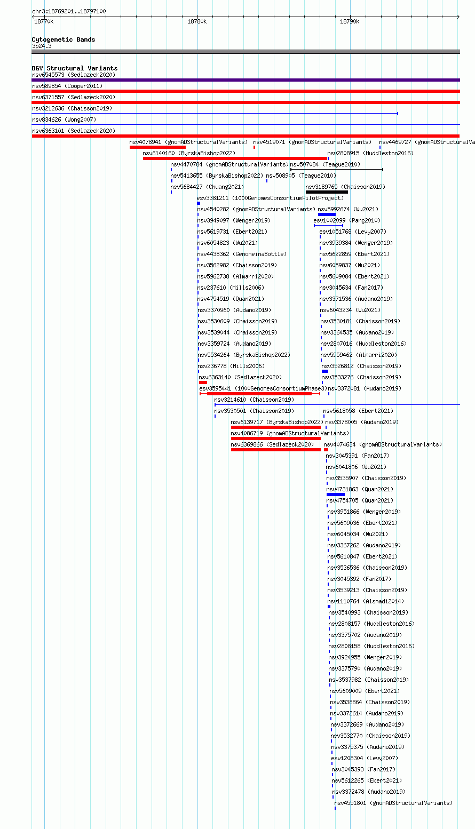Click nsv3372081 (Audano2019) label

pyautogui.click(x=365, y=388)
